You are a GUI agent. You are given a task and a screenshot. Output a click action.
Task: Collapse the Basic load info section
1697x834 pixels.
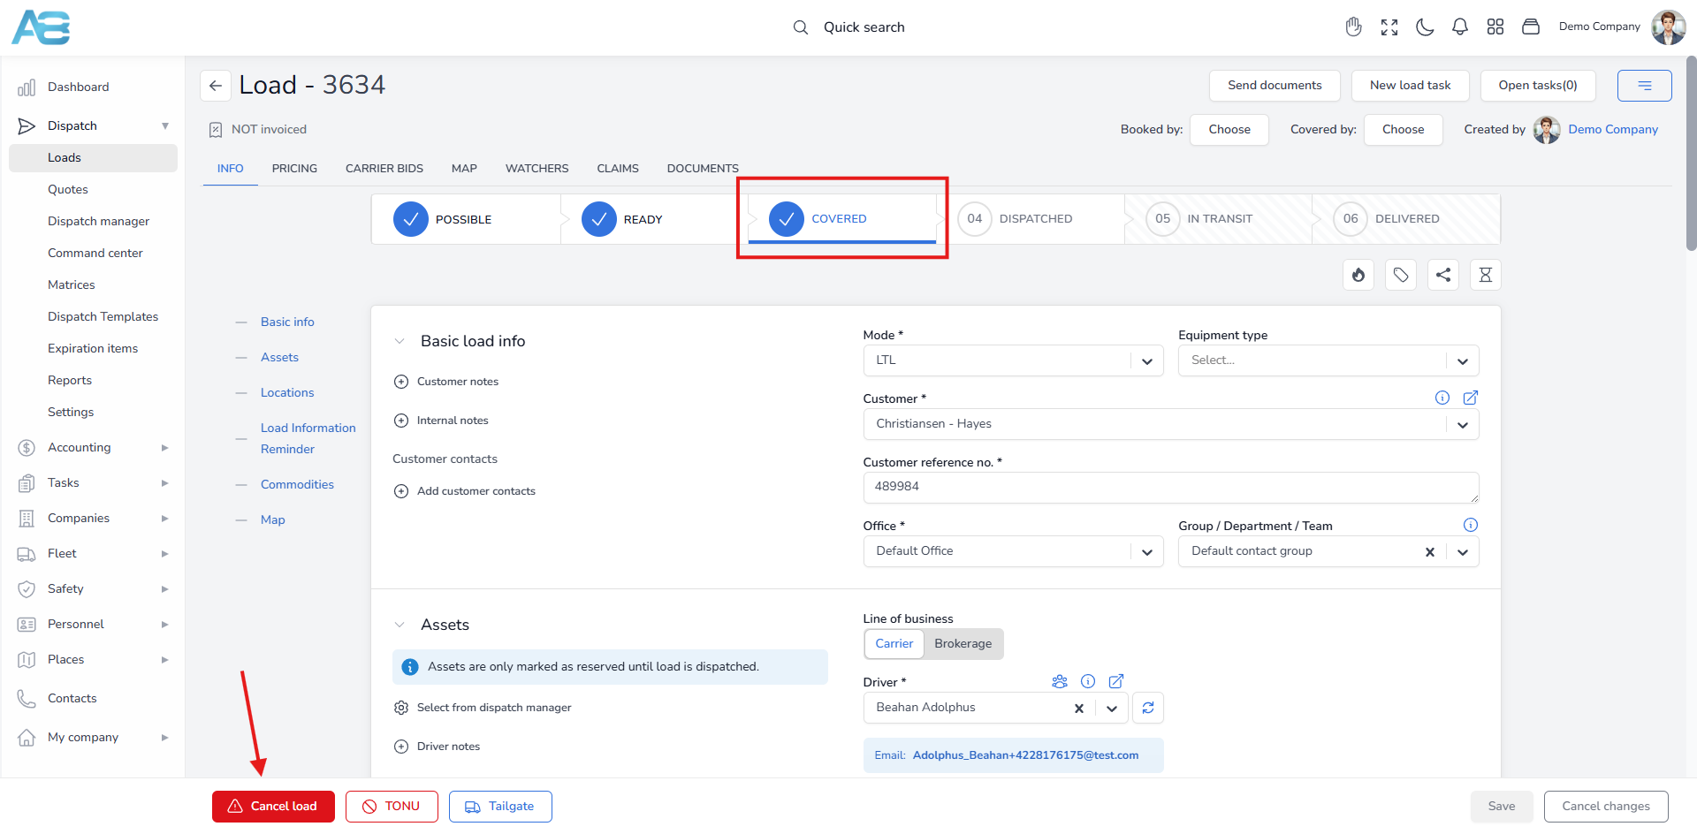point(400,341)
